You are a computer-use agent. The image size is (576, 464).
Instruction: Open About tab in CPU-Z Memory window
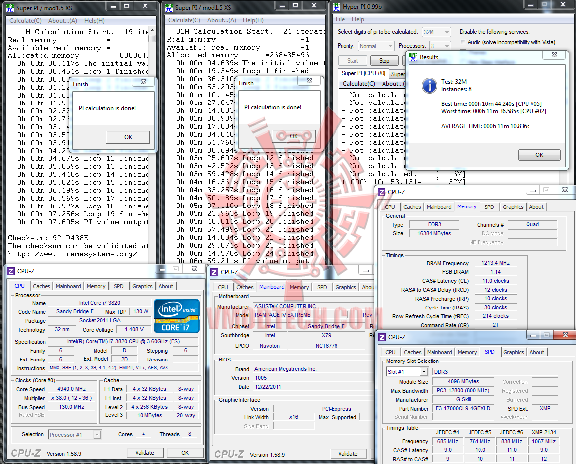point(536,207)
